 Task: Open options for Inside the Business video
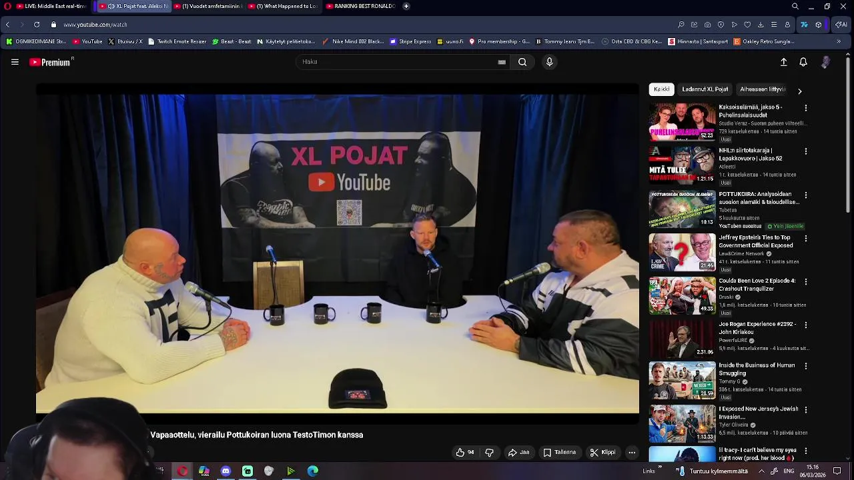(805, 366)
